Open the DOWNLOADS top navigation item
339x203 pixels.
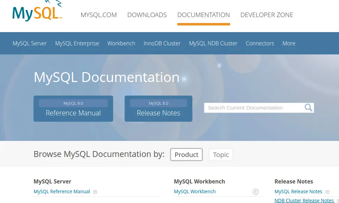147,15
